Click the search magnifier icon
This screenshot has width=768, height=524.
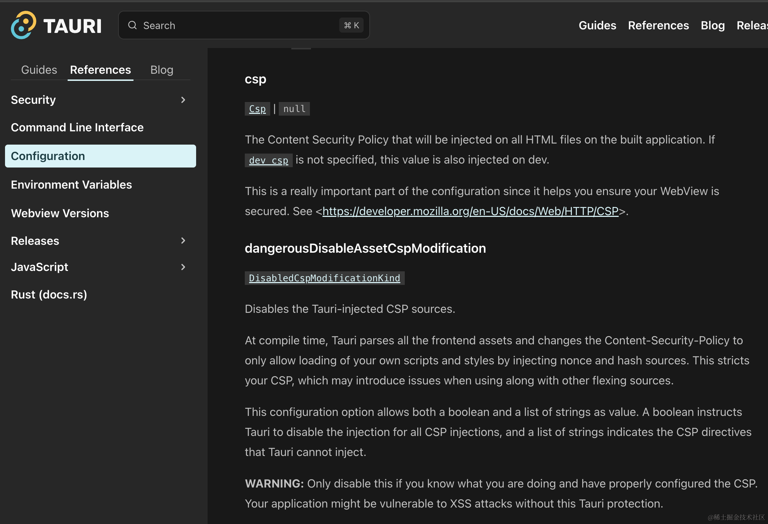coord(132,25)
